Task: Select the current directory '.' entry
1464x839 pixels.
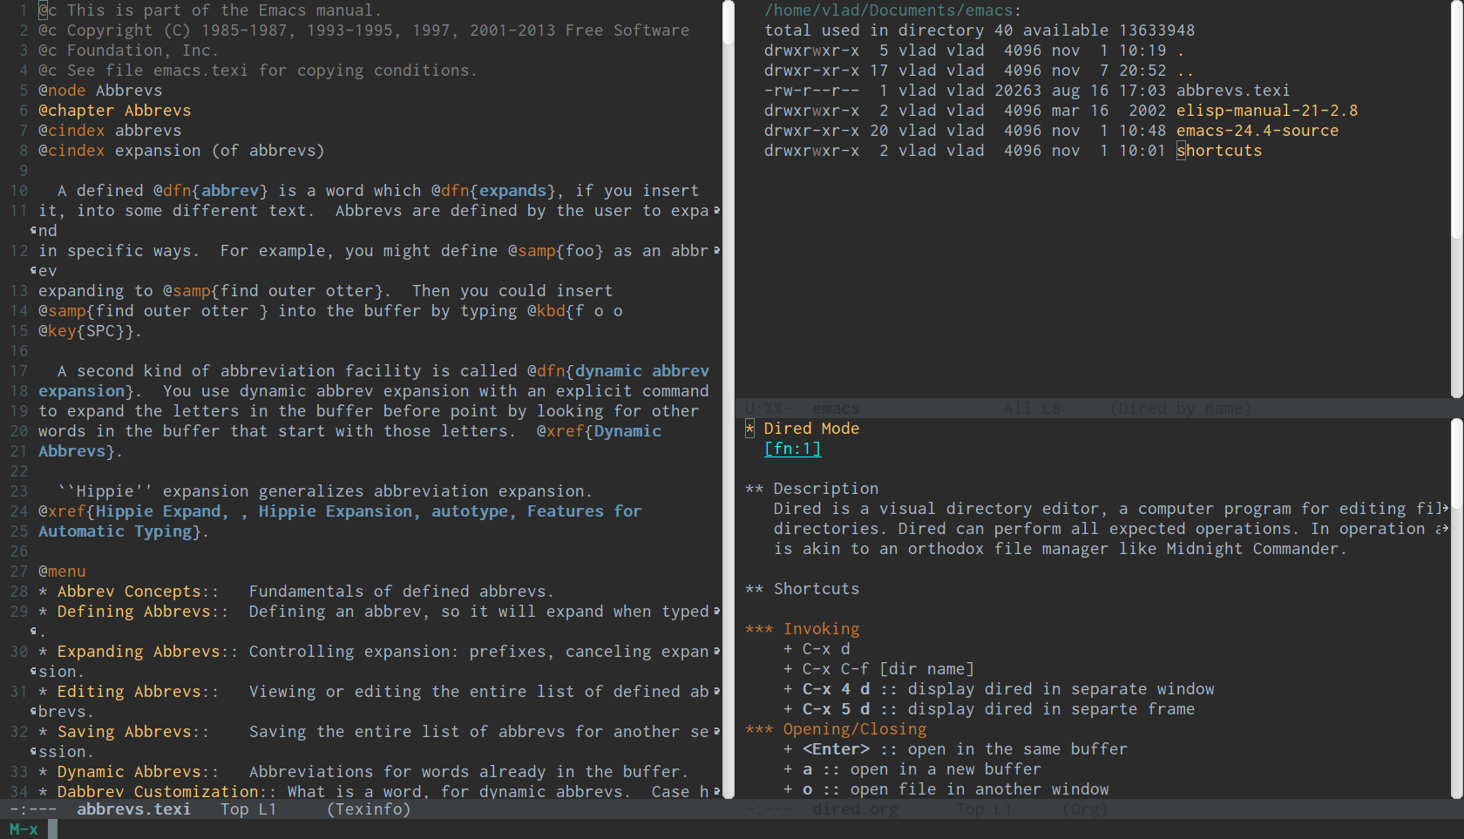Action: point(1181,51)
